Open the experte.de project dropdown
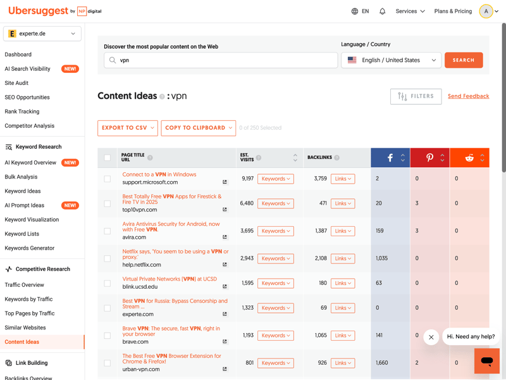The height and width of the screenshot is (380, 506). click(42, 34)
